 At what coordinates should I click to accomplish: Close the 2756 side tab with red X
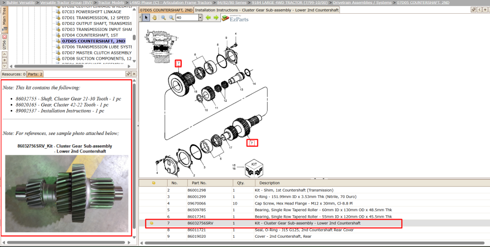(x=4, y=37)
